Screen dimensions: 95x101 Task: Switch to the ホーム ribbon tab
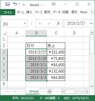(x=20, y=12)
